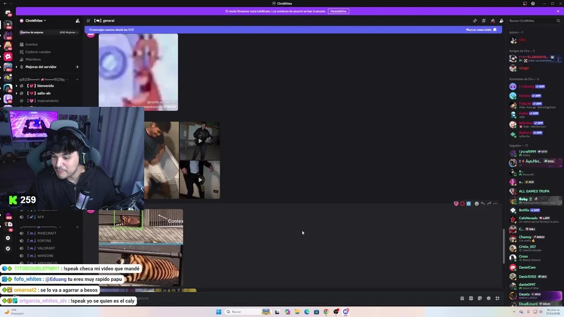This screenshot has width=564, height=317.
Task: Open the Eventos section
Action: [31, 44]
